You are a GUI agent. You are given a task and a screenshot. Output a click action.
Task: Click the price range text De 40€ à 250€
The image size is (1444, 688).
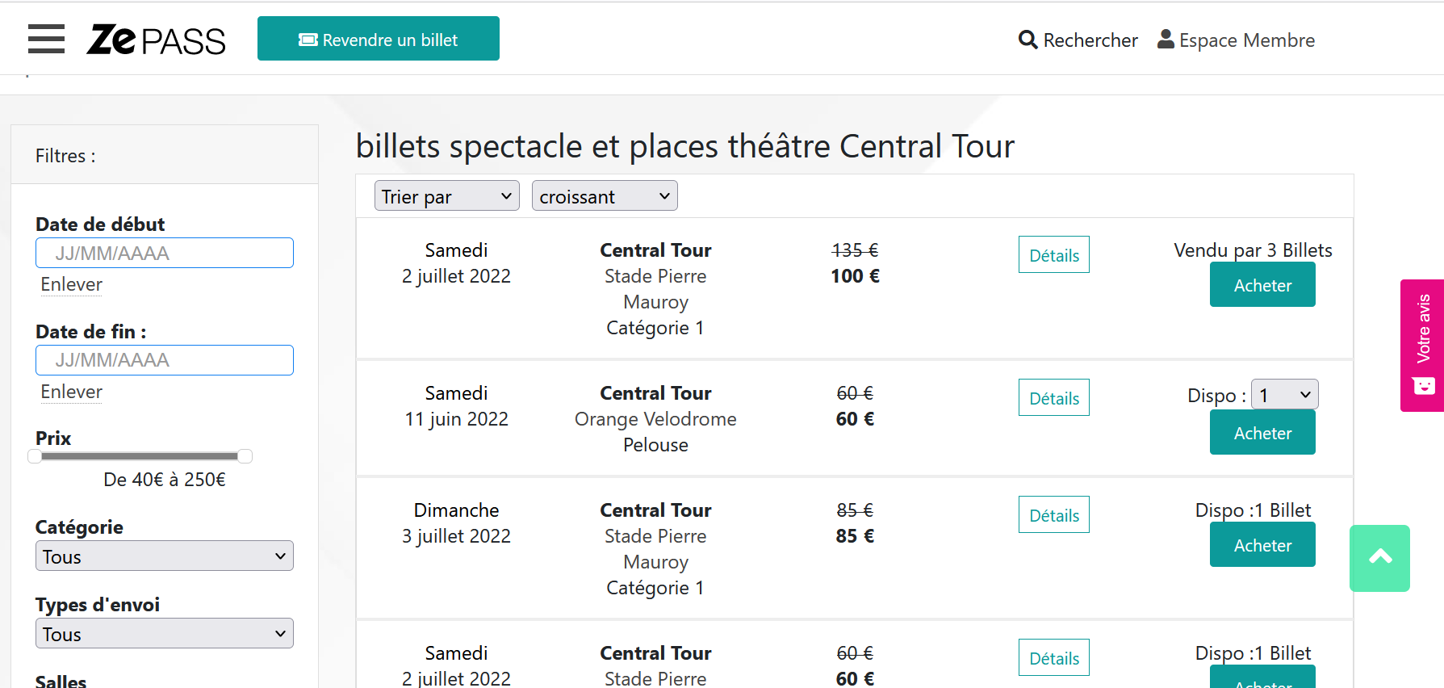[x=165, y=480]
